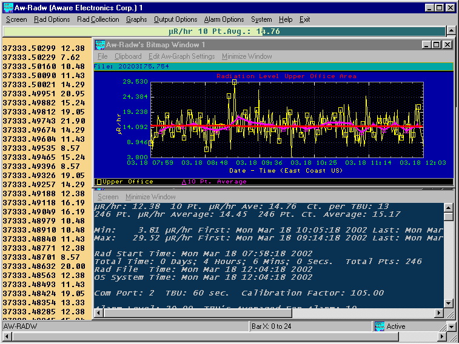Viewport: 459px width, 344px height.
Task: Open the Rad Collection menu
Action: click(98, 19)
